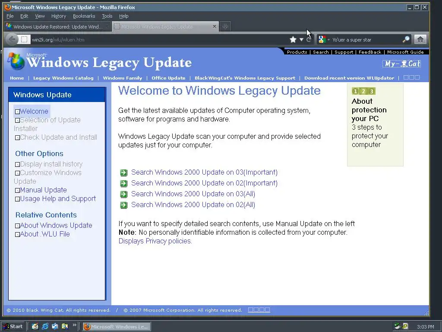
Task: Open Displays Privacy policies link
Action: click(x=155, y=241)
